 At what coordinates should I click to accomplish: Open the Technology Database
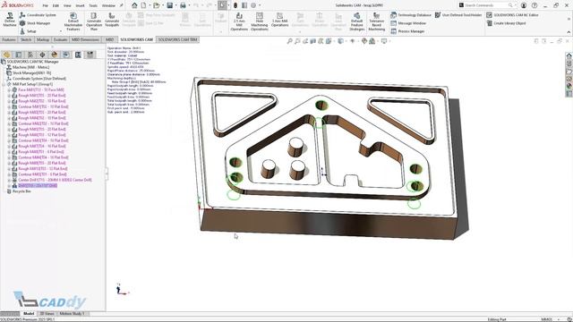[411, 15]
